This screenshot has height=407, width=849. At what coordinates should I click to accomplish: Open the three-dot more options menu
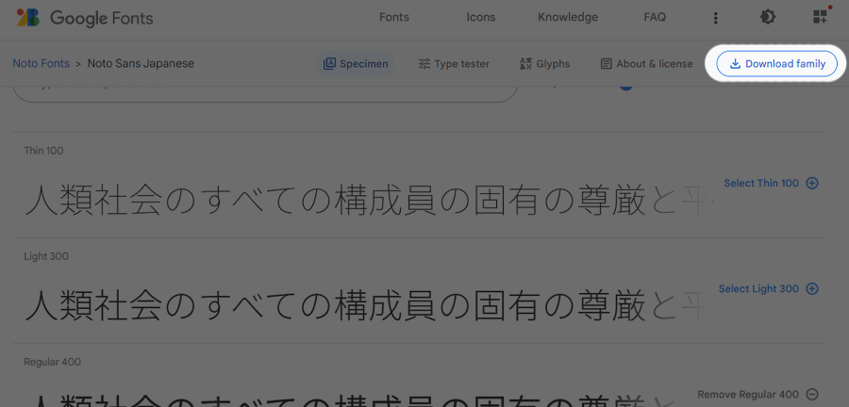pos(716,19)
